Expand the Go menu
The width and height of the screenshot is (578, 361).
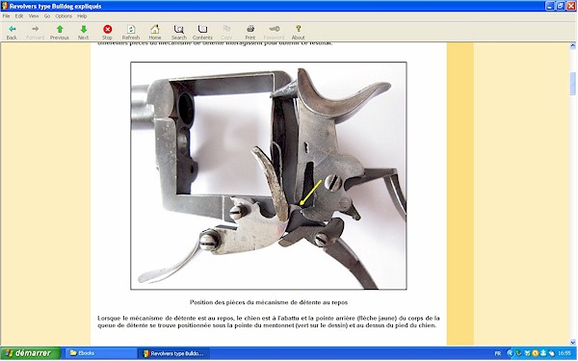[47, 16]
